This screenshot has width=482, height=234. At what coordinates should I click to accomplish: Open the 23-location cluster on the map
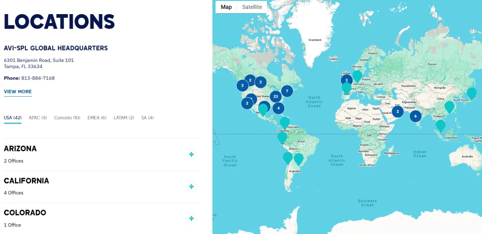click(x=276, y=97)
